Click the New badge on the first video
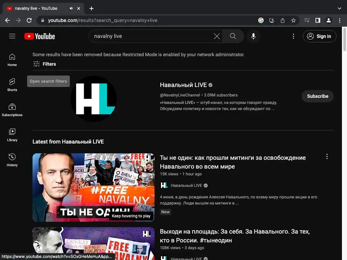Screen dimensions: 347x260 (165, 212)
